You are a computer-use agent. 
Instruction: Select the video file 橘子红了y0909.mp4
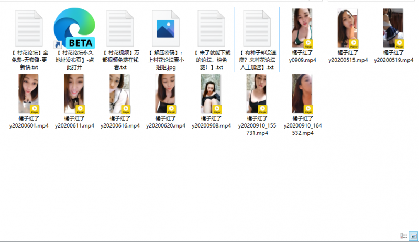tap(302, 28)
